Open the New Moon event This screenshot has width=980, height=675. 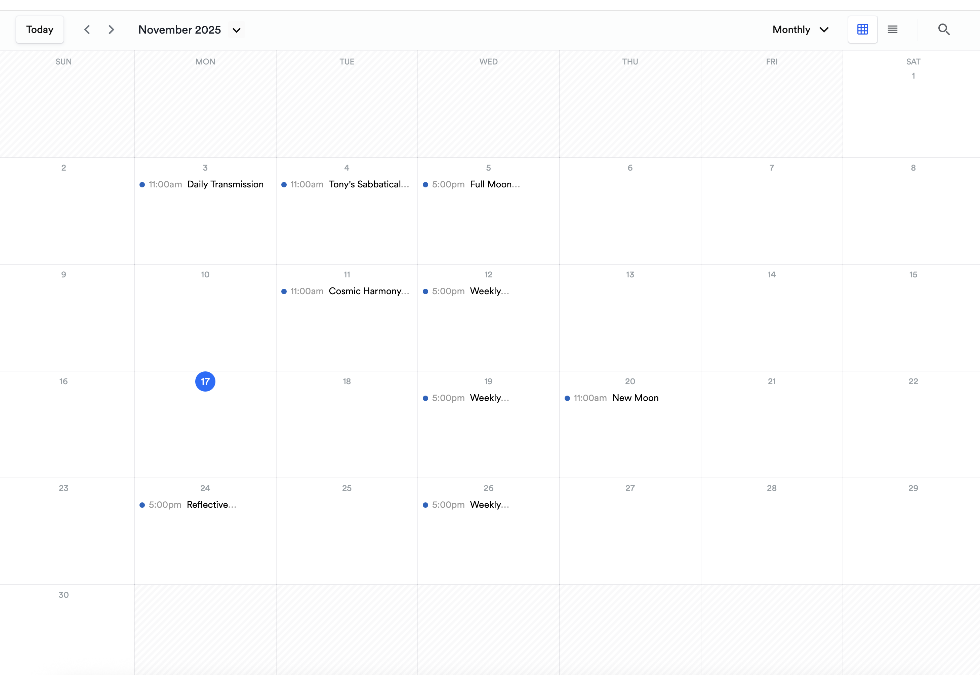click(x=635, y=398)
